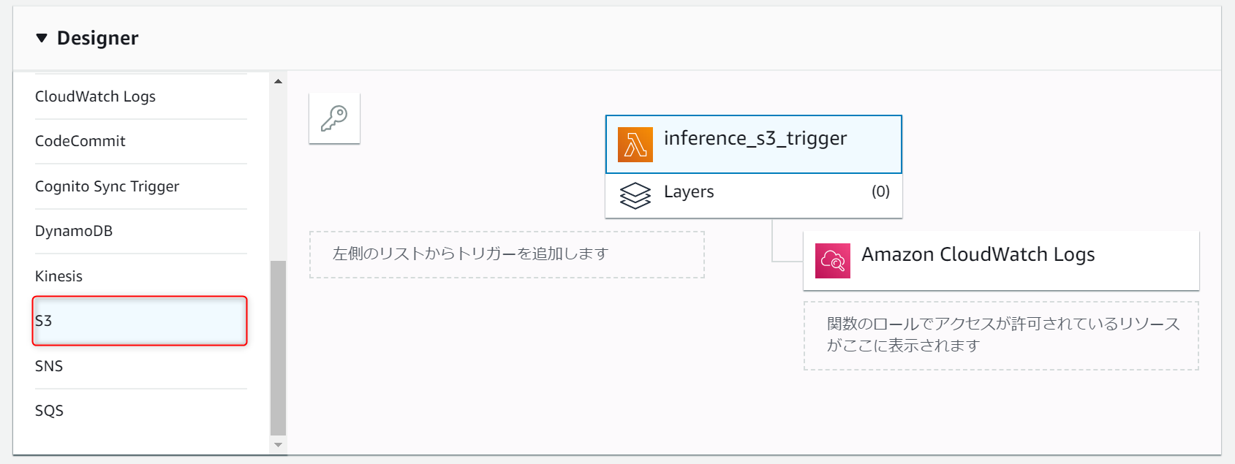Add Kinesis trigger from the list
Viewport: 1235px width, 464px height.
58,276
